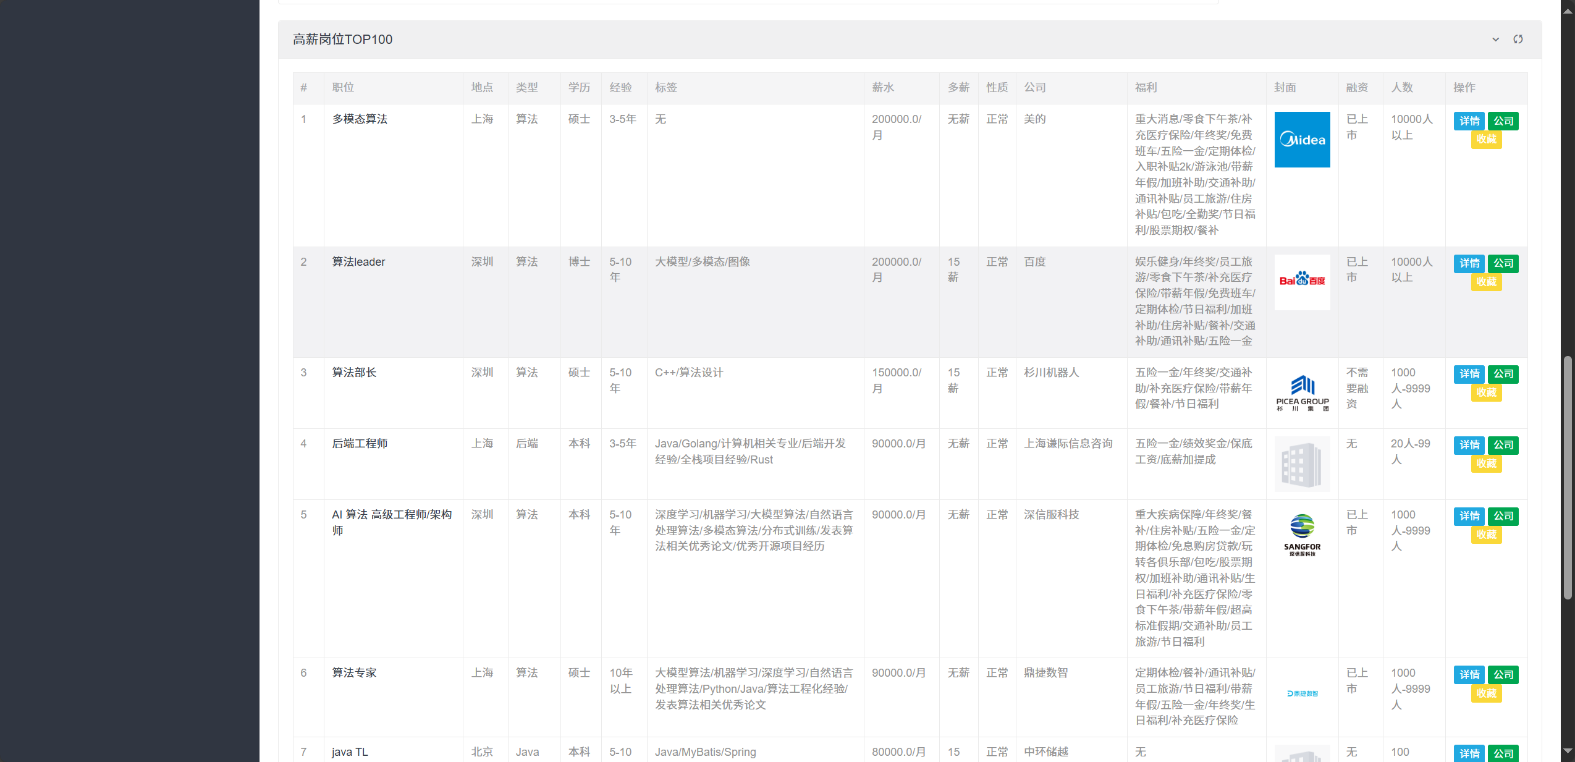
Task: Click the 鼎捷数智 logo image
Action: point(1302,693)
